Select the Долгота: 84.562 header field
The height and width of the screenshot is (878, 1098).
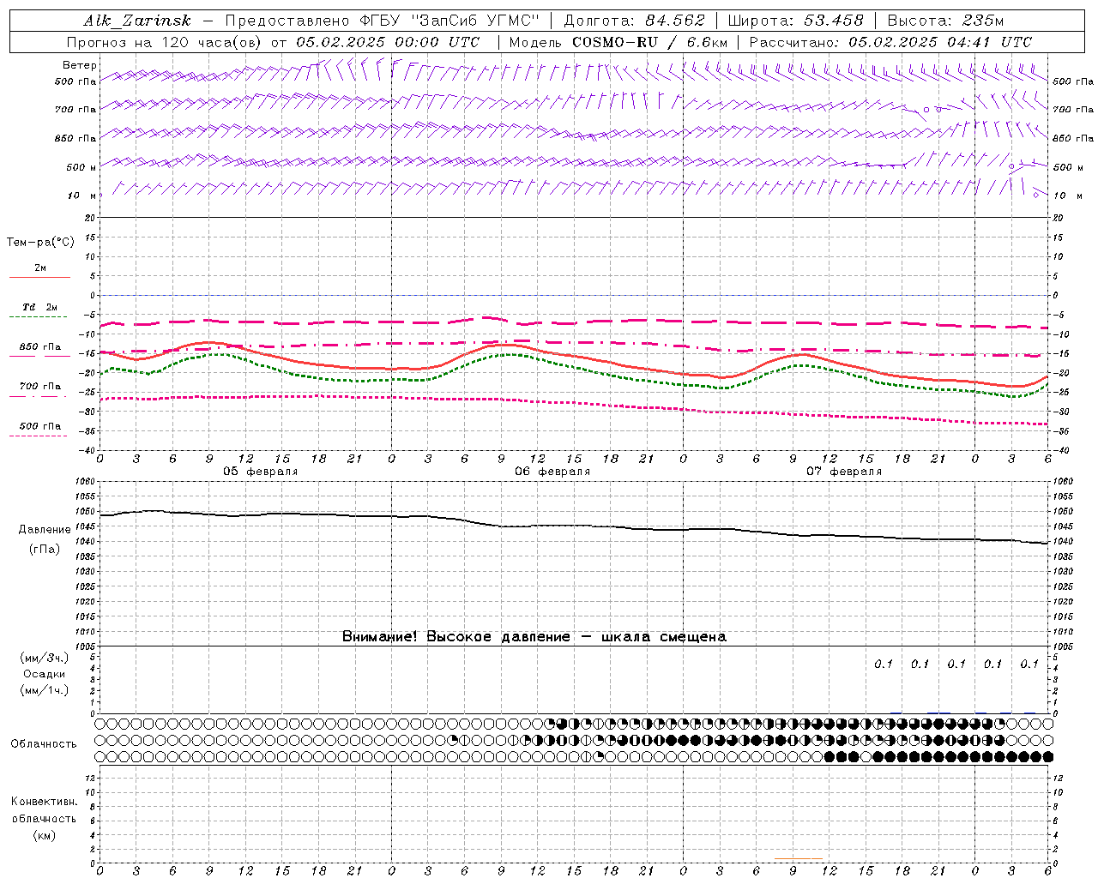(634, 21)
